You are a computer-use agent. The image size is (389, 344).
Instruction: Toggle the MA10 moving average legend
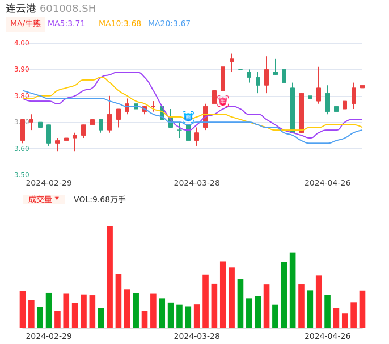tap(120, 24)
